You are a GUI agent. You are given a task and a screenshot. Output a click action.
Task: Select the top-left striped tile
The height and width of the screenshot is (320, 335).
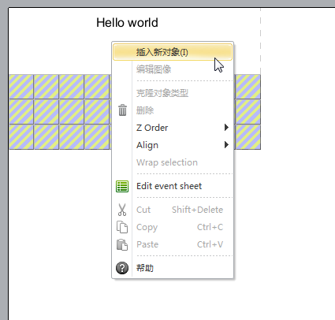pos(21,87)
